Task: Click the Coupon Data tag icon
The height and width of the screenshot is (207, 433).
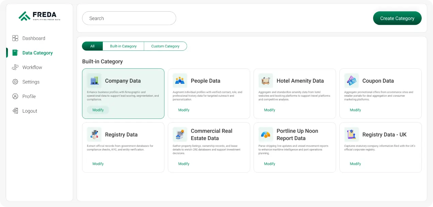Action: tap(351, 81)
